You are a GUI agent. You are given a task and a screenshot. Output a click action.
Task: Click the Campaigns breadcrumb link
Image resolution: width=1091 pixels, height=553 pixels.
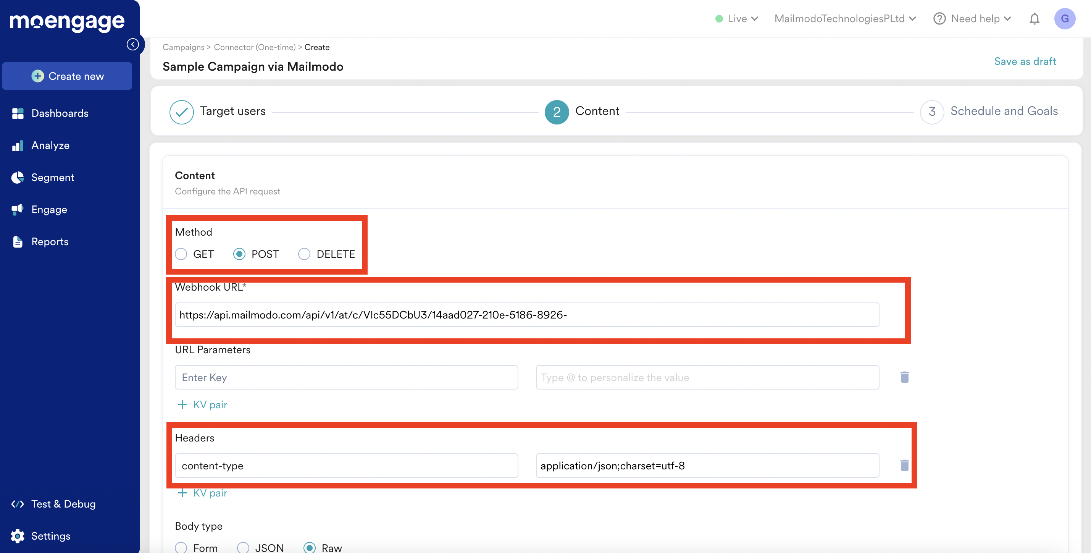[x=183, y=47]
